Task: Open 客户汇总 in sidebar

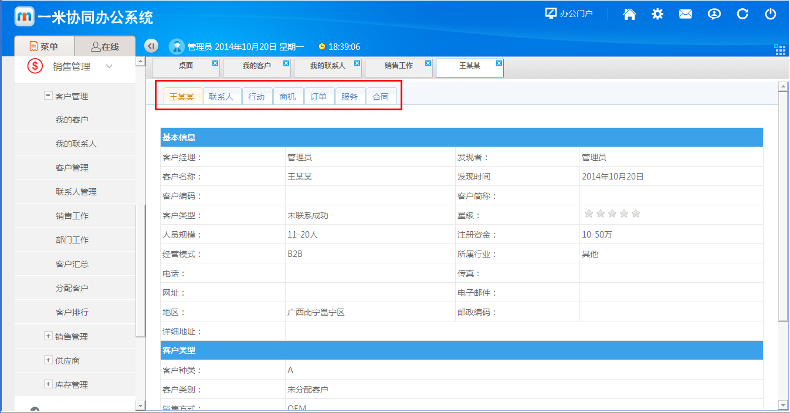Action: click(x=72, y=264)
